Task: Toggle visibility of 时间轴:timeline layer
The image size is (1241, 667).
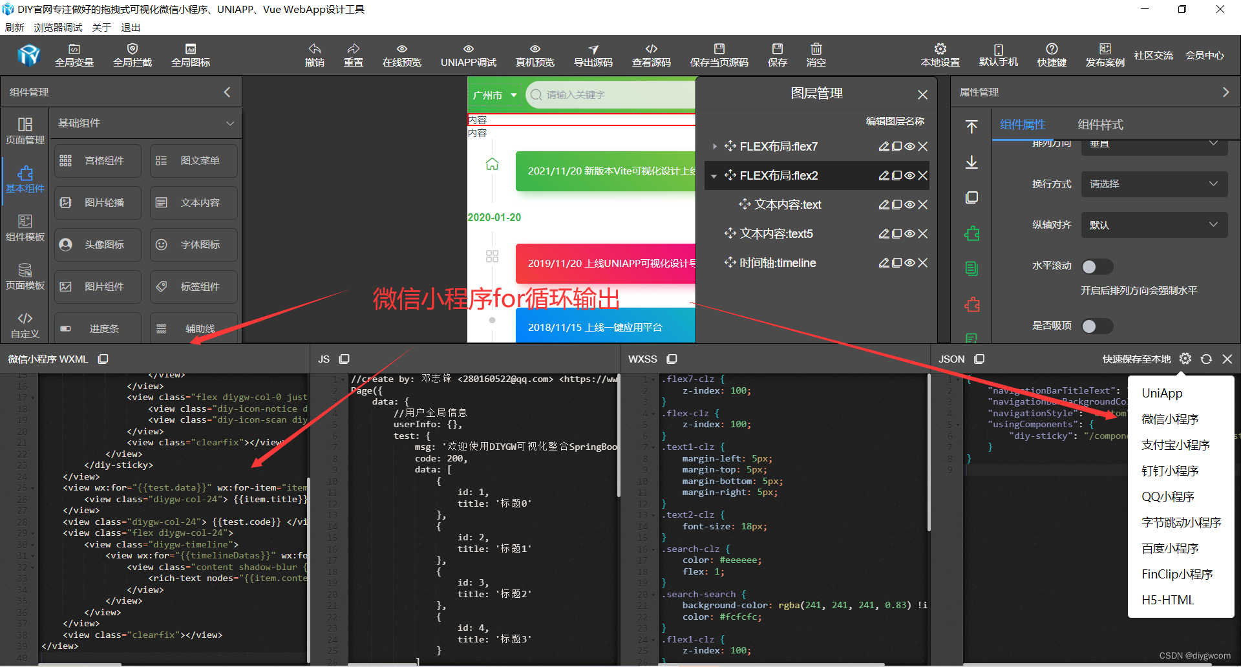Action: (909, 263)
